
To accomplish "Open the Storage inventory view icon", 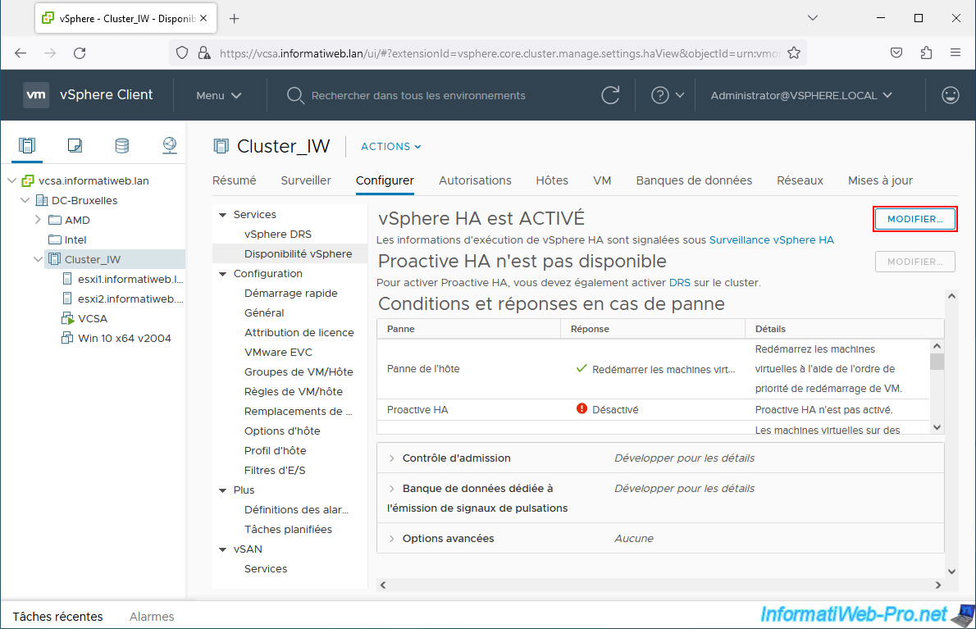I will click(122, 146).
